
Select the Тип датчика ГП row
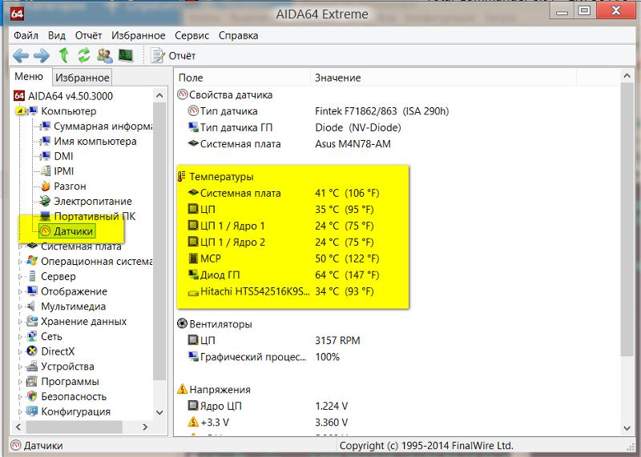(x=294, y=127)
